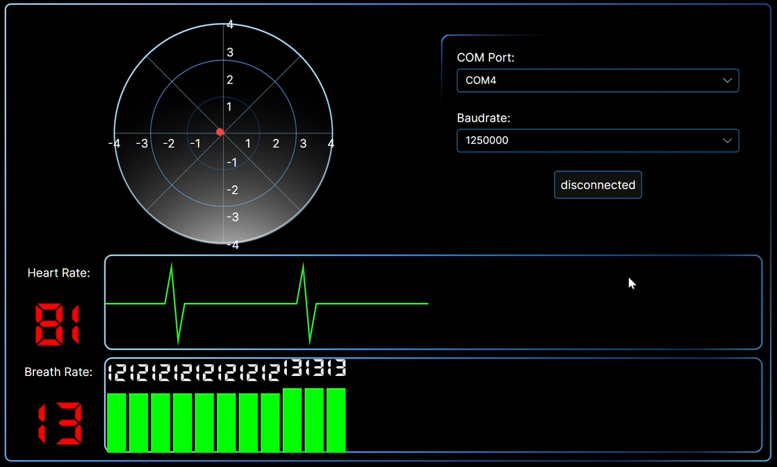Image resolution: width=777 pixels, height=467 pixels.
Task: Click the Heart Rate label
Action: (58, 272)
